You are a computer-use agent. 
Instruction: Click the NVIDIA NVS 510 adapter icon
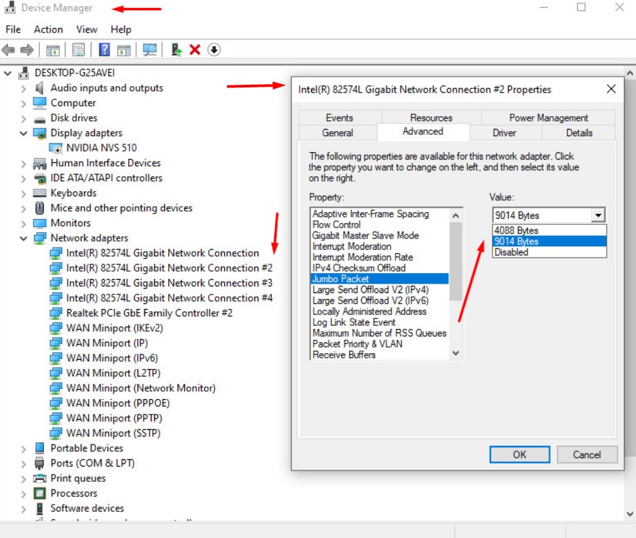coord(55,148)
